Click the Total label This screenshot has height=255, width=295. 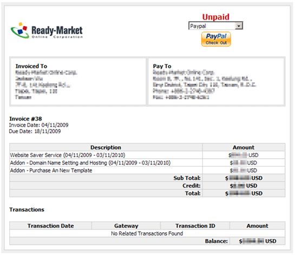point(193,193)
